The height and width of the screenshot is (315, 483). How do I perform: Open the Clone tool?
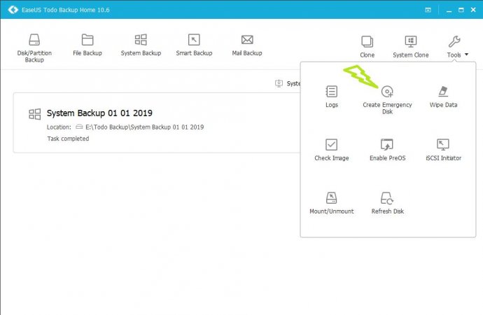click(367, 46)
